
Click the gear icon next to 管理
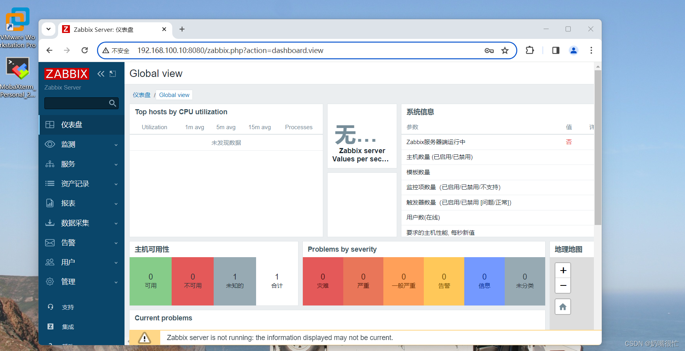50,282
